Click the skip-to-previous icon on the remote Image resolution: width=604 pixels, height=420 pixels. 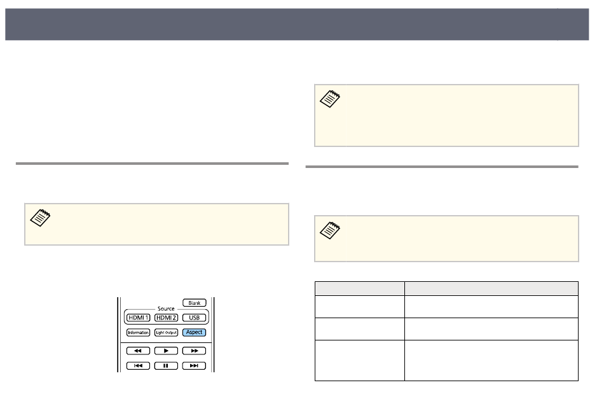tap(139, 366)
